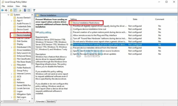Click policy icon for Prevent device metadata retrieval
The image size is (178, 106).
(x=71, y=48)
